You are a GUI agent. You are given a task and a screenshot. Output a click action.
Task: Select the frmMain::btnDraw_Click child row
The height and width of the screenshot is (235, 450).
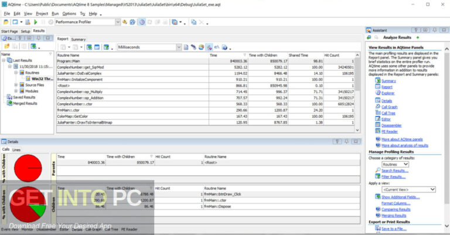[x=209, y=194]
